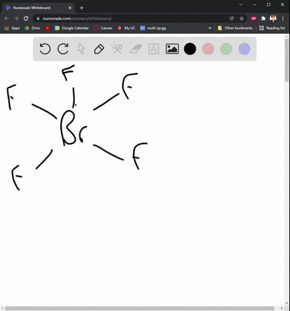Open the Drive bookmark

click(32, 28)
